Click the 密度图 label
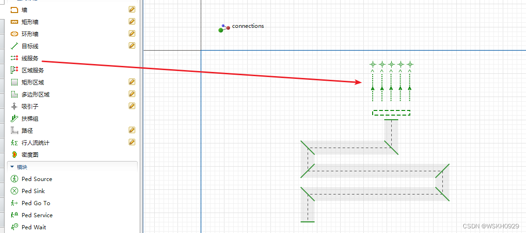 [x=30, y=155]
